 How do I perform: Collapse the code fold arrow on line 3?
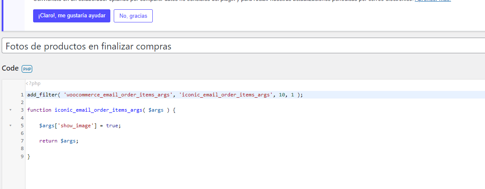[x=10, y=110]
